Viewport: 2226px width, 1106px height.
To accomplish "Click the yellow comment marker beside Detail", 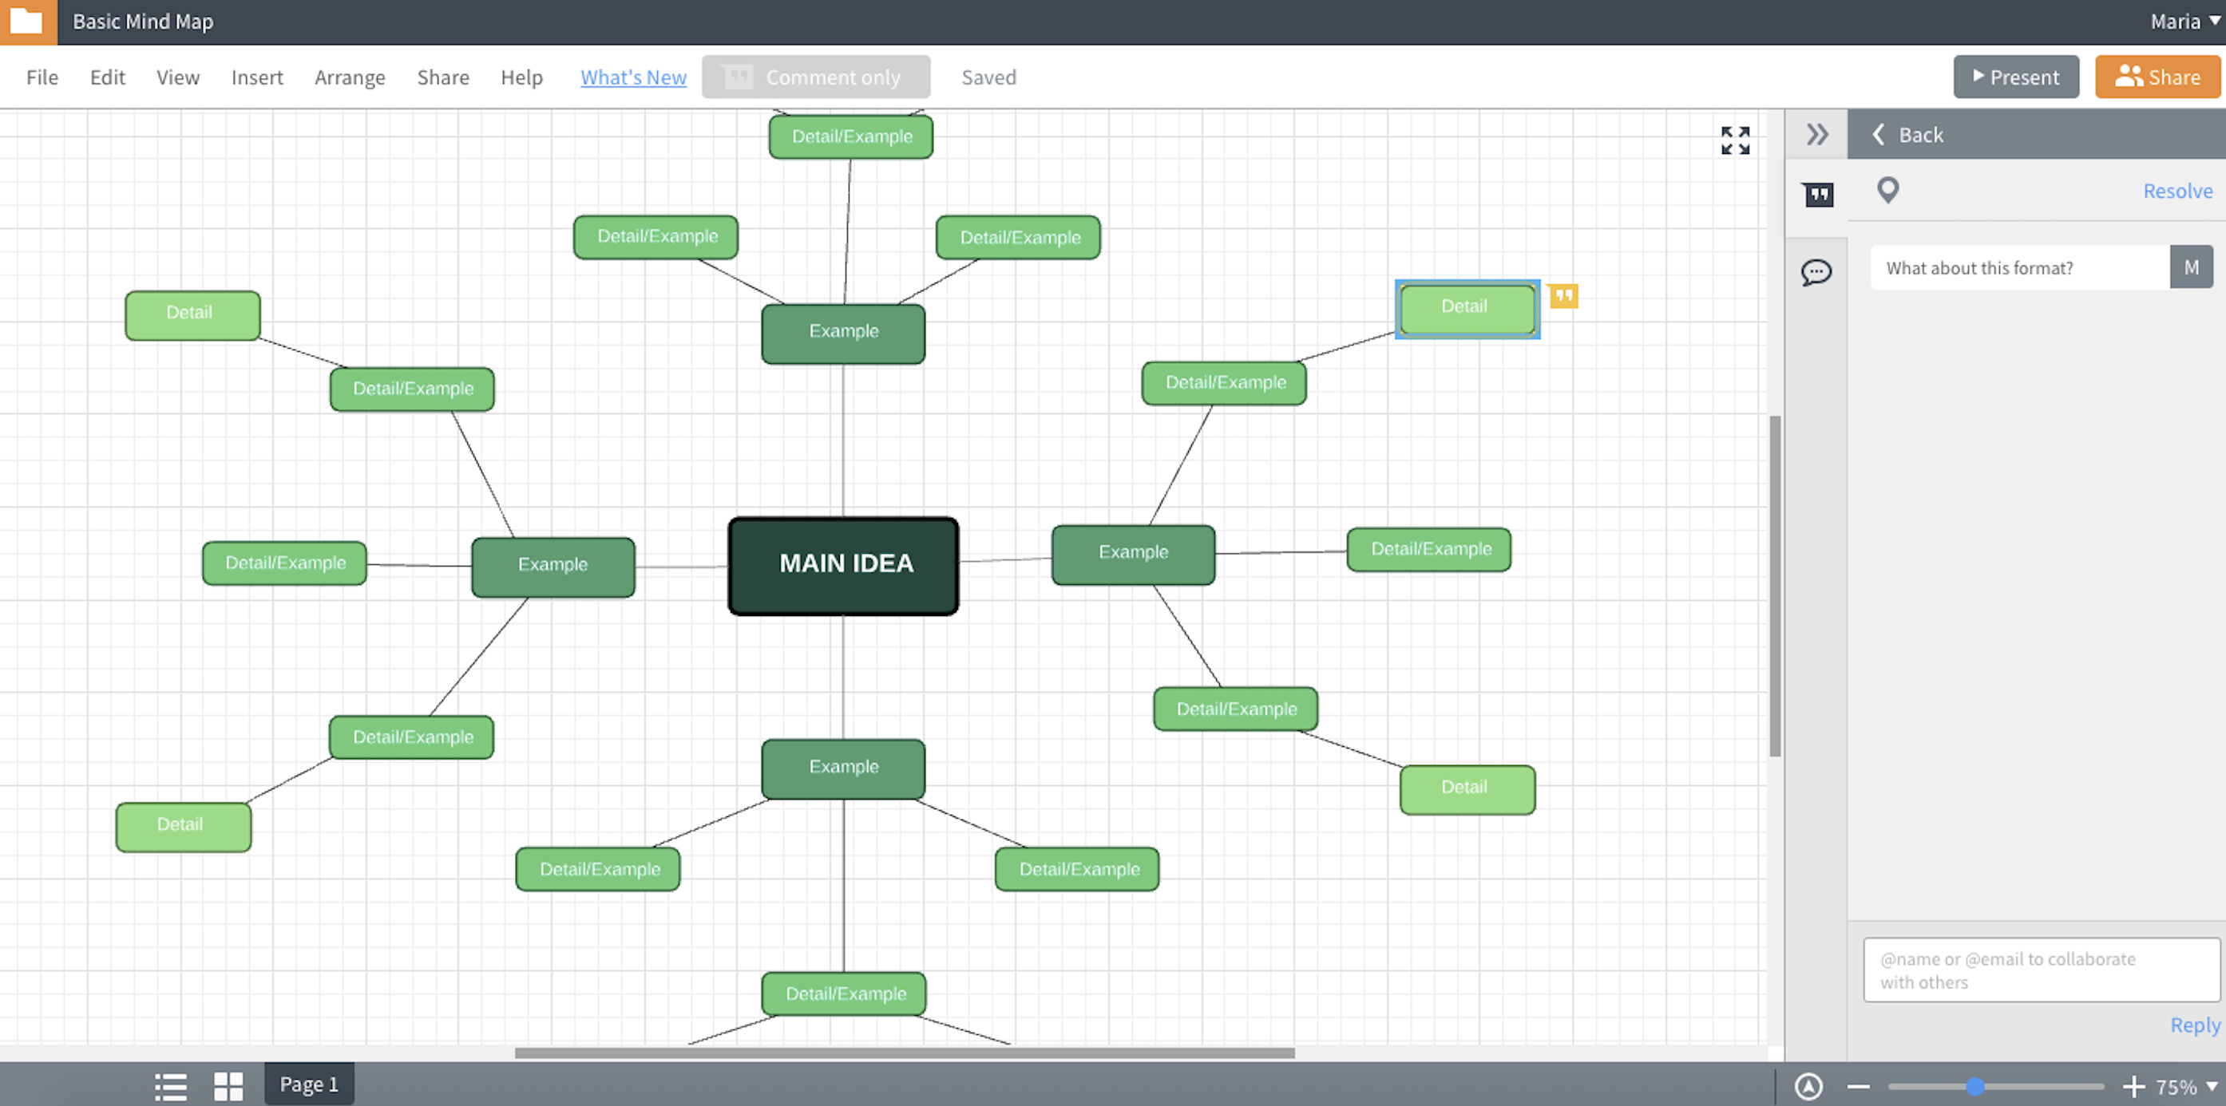I will [1563, 296].
